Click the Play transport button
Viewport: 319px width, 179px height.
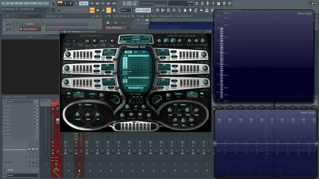65,3
